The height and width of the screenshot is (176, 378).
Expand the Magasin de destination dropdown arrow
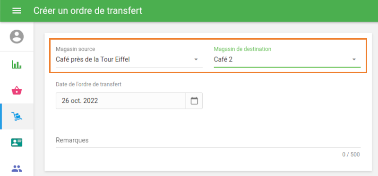pyautogui.click(x=354, y=59)
